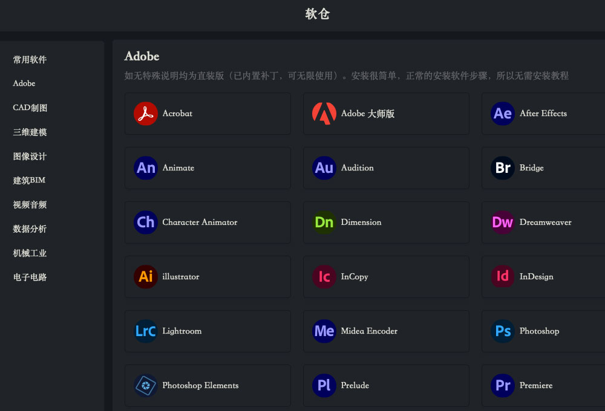
Task: Open the Me Media Encoder icon
Action: click(x=324, y=331)
